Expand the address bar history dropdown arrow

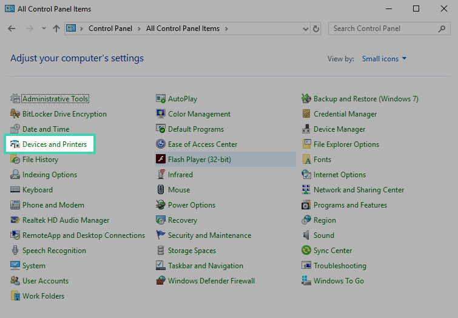[x=306, y=29]
